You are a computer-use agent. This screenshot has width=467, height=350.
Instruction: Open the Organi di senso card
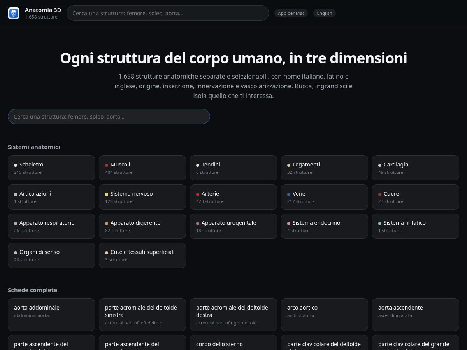[x=51, y=255]
